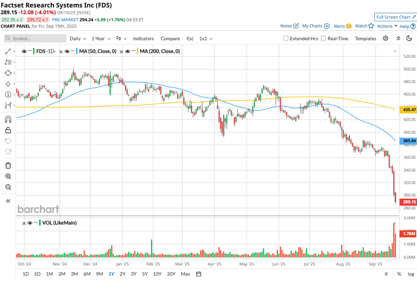Open the Fibonacci/text annotation tool
Viewport: 417px width, 282px height.
(8, 62)
